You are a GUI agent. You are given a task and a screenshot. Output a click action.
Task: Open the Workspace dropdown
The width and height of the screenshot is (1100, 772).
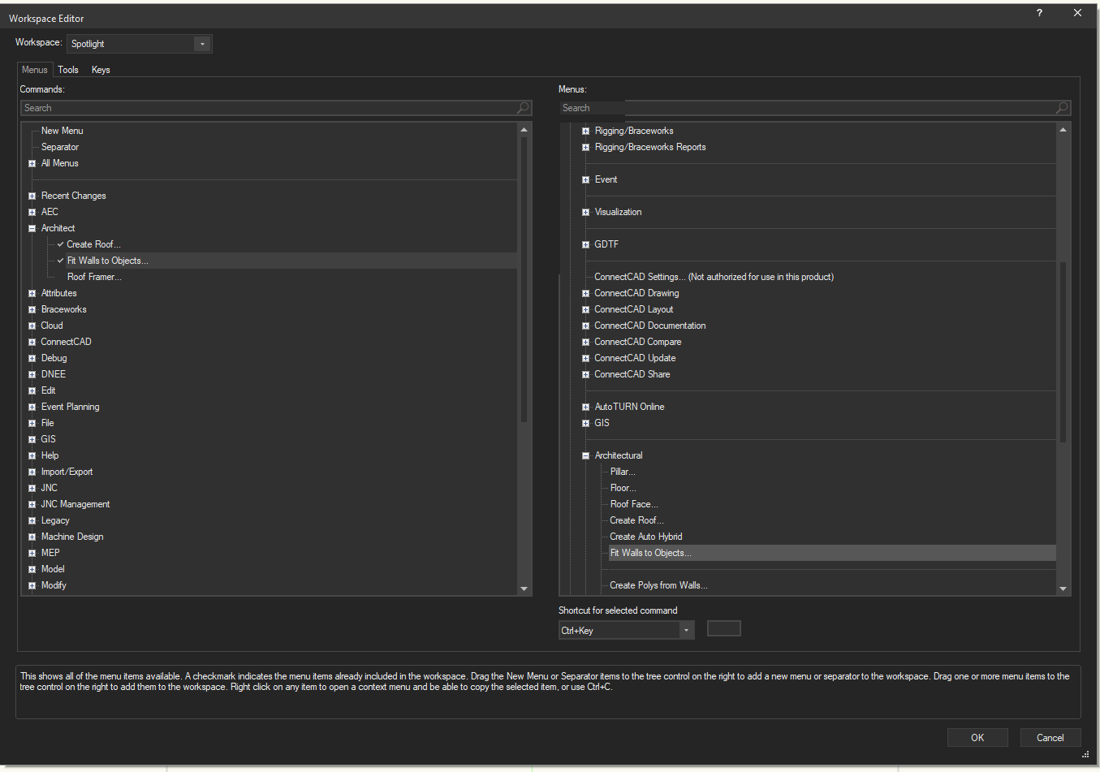[x=202, y=44]
